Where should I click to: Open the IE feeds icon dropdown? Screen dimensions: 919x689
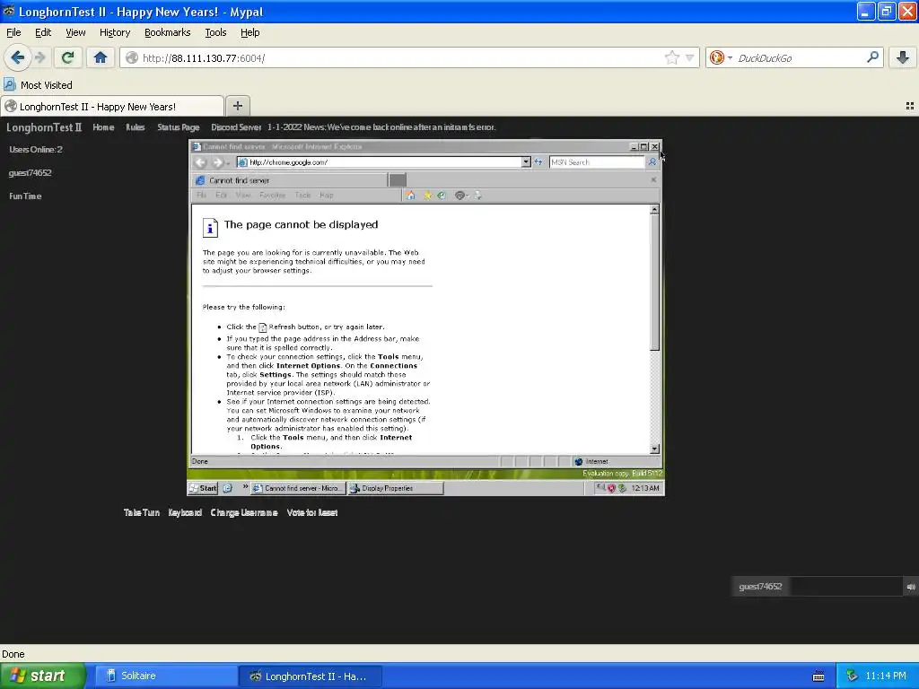click(x=462, y=195)
